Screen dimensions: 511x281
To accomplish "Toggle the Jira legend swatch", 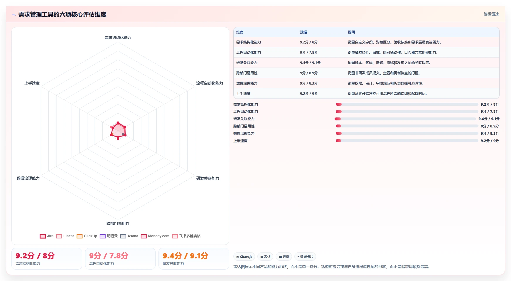I will tap(43, 236).
